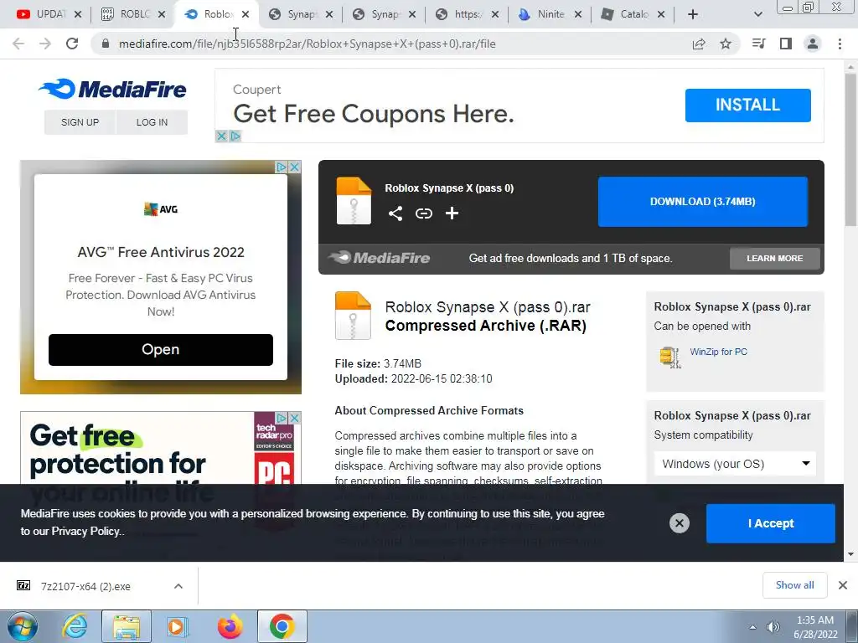Click the 7z2107-x64 (2).exe download item
Viewport: 858px width, 643px height.
(x=86, y=586)
